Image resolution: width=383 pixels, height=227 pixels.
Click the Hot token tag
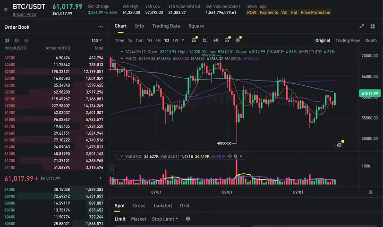[x=294, y=12]
